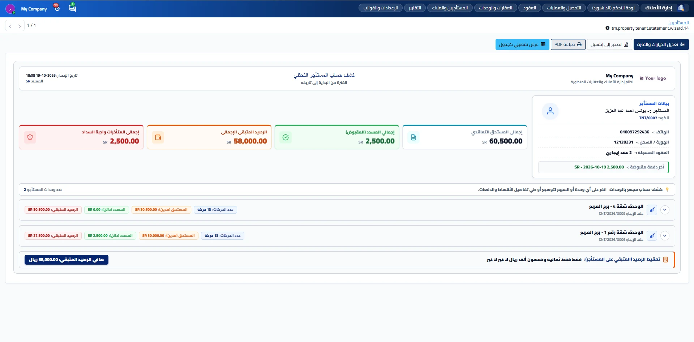Open the التقارير menu
694x342 pixels.
pos(415,8)
